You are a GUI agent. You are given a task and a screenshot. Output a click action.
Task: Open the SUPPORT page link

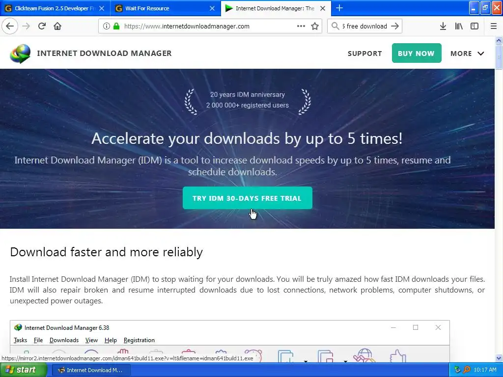click(365, 54)
